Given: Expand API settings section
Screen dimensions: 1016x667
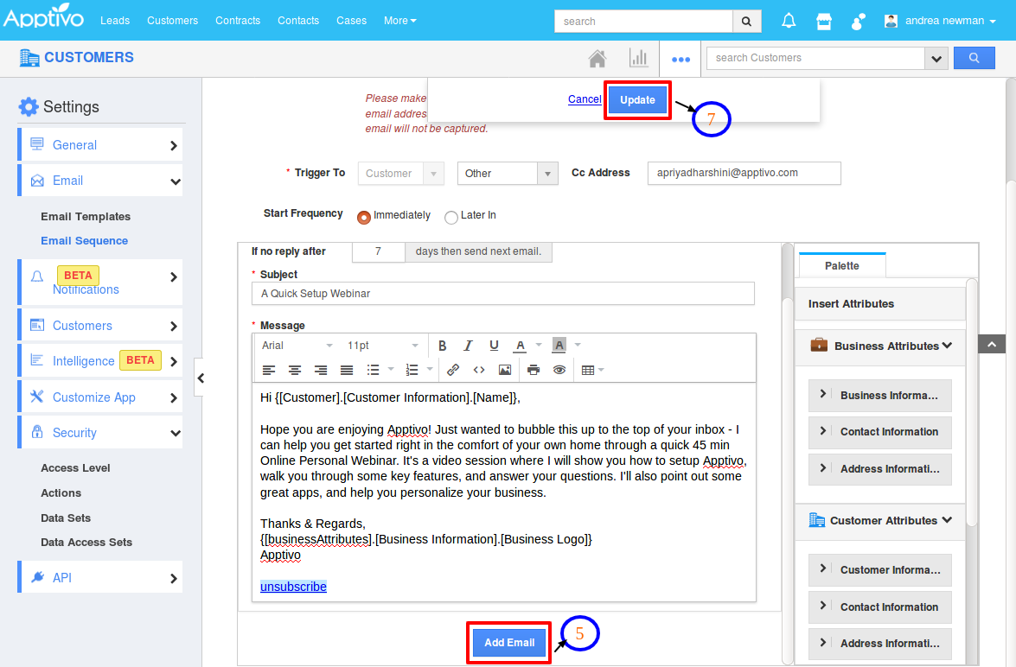Looking at the screenshot, I should pos(100,578).
